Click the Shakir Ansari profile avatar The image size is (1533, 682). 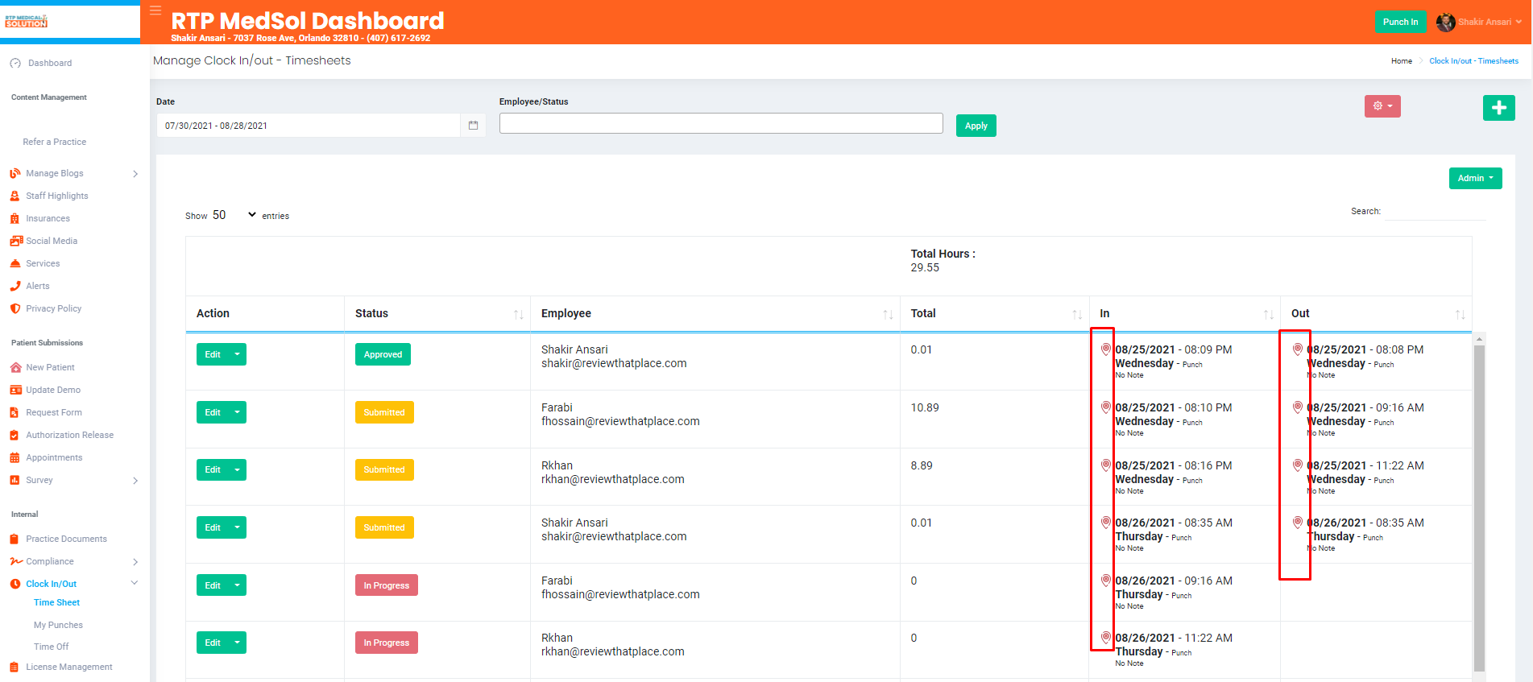pos(1445,23)
